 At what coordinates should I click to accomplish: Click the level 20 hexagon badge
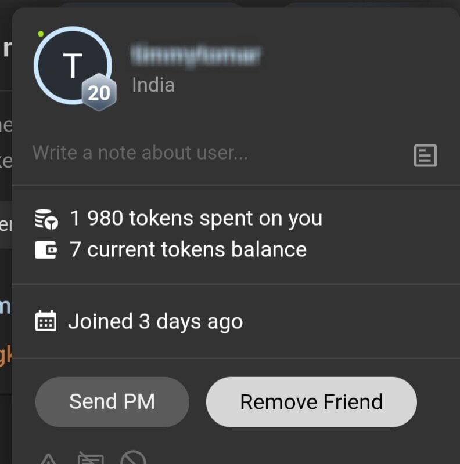click(99, 93)
